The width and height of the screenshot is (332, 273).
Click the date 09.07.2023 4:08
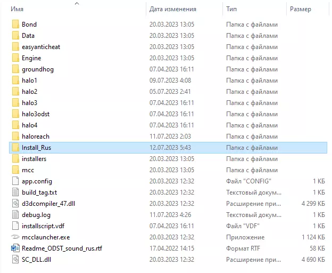click(170, 81)
